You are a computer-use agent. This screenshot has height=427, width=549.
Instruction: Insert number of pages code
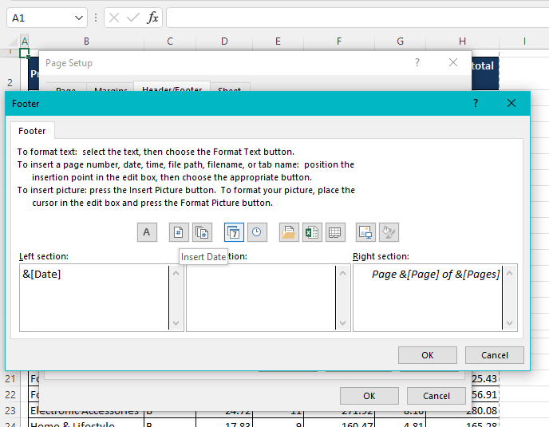[x=202, y=232]
